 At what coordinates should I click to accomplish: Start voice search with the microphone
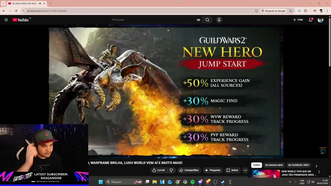(219, 20)
